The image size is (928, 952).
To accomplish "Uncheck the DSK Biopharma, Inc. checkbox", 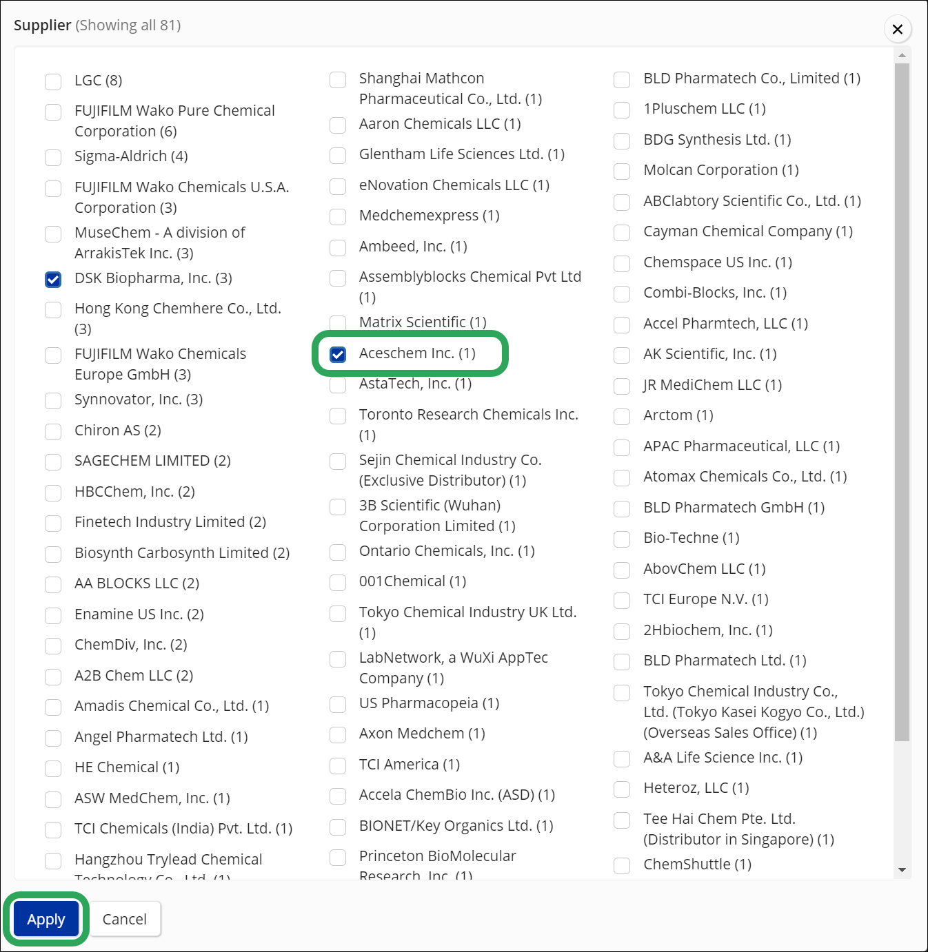I will [53, 280].
